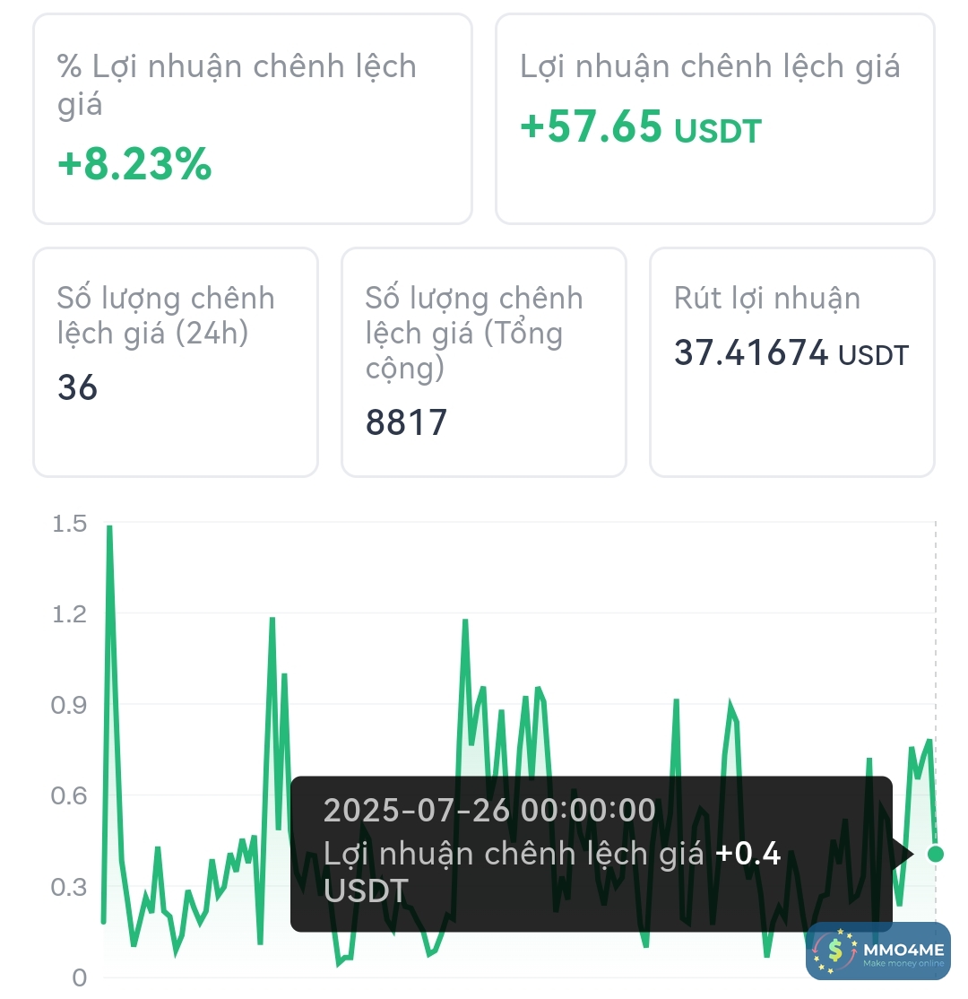
Task: Tap the 0.3 Y-axis label
Action: coord(70,887)
